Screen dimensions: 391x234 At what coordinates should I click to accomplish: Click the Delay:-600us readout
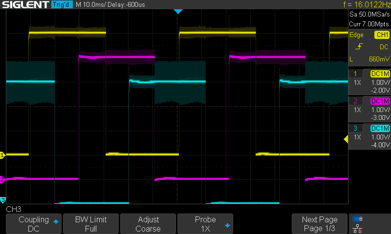coord(127,4)
